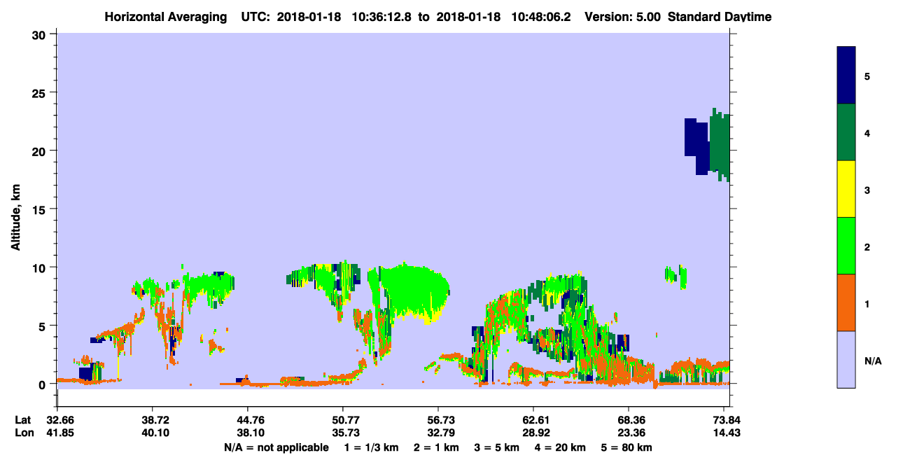Screen dimensions: 910x467
Task: Click the y-axis tick label 10
Action: coord(40,267)
